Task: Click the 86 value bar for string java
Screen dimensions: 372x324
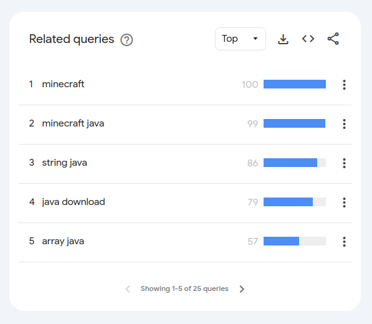Action: coord(295,163)
